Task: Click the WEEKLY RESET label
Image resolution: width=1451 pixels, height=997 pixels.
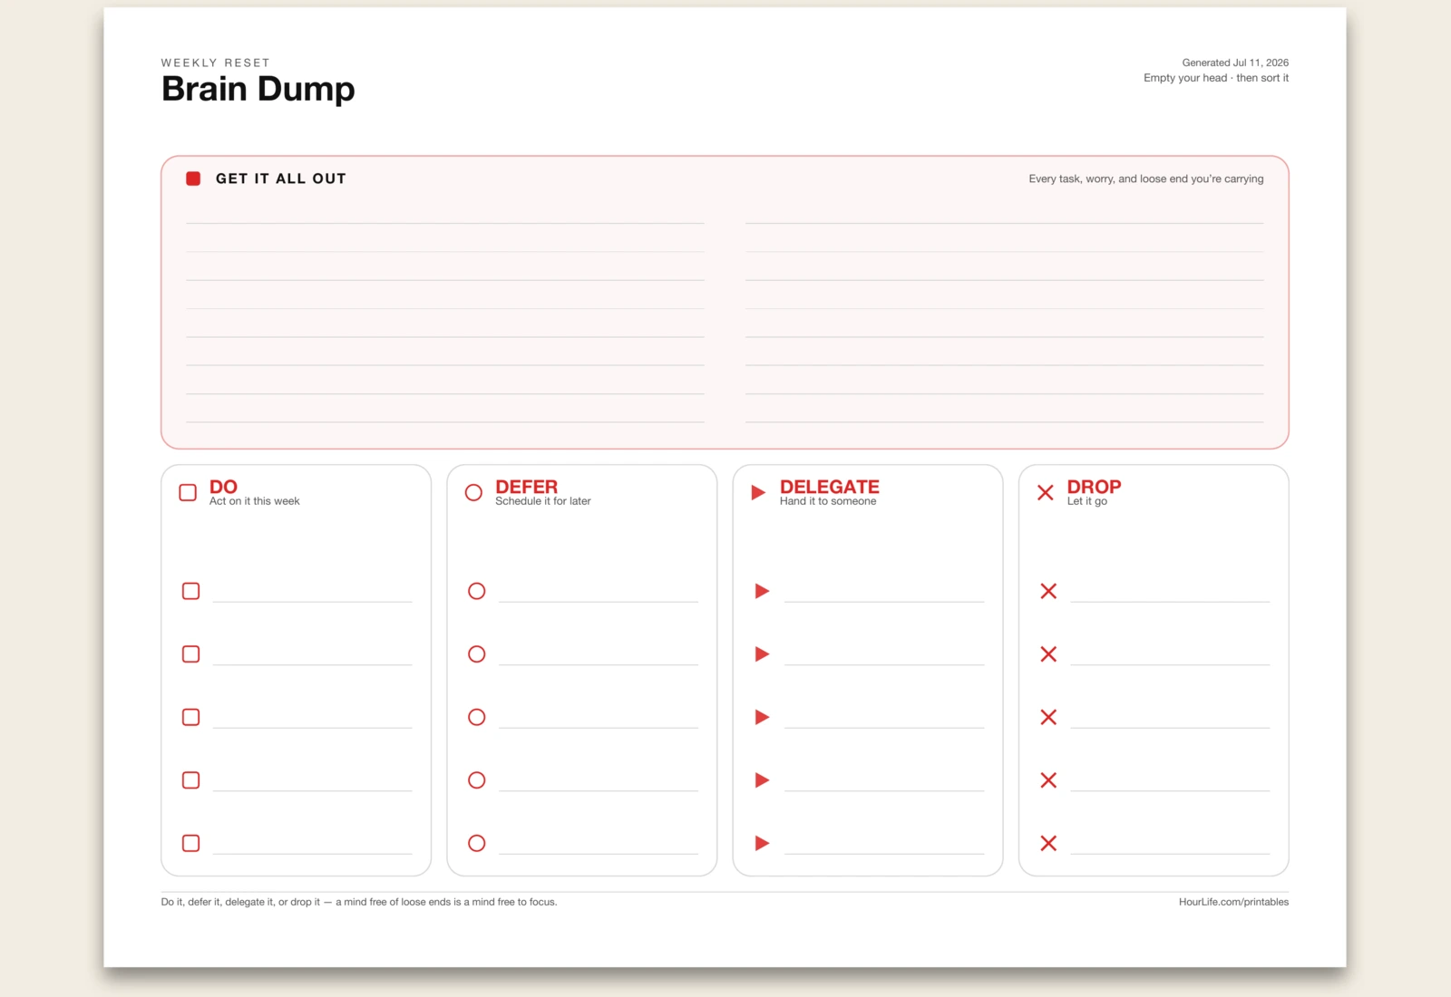Action: [215, 63]
